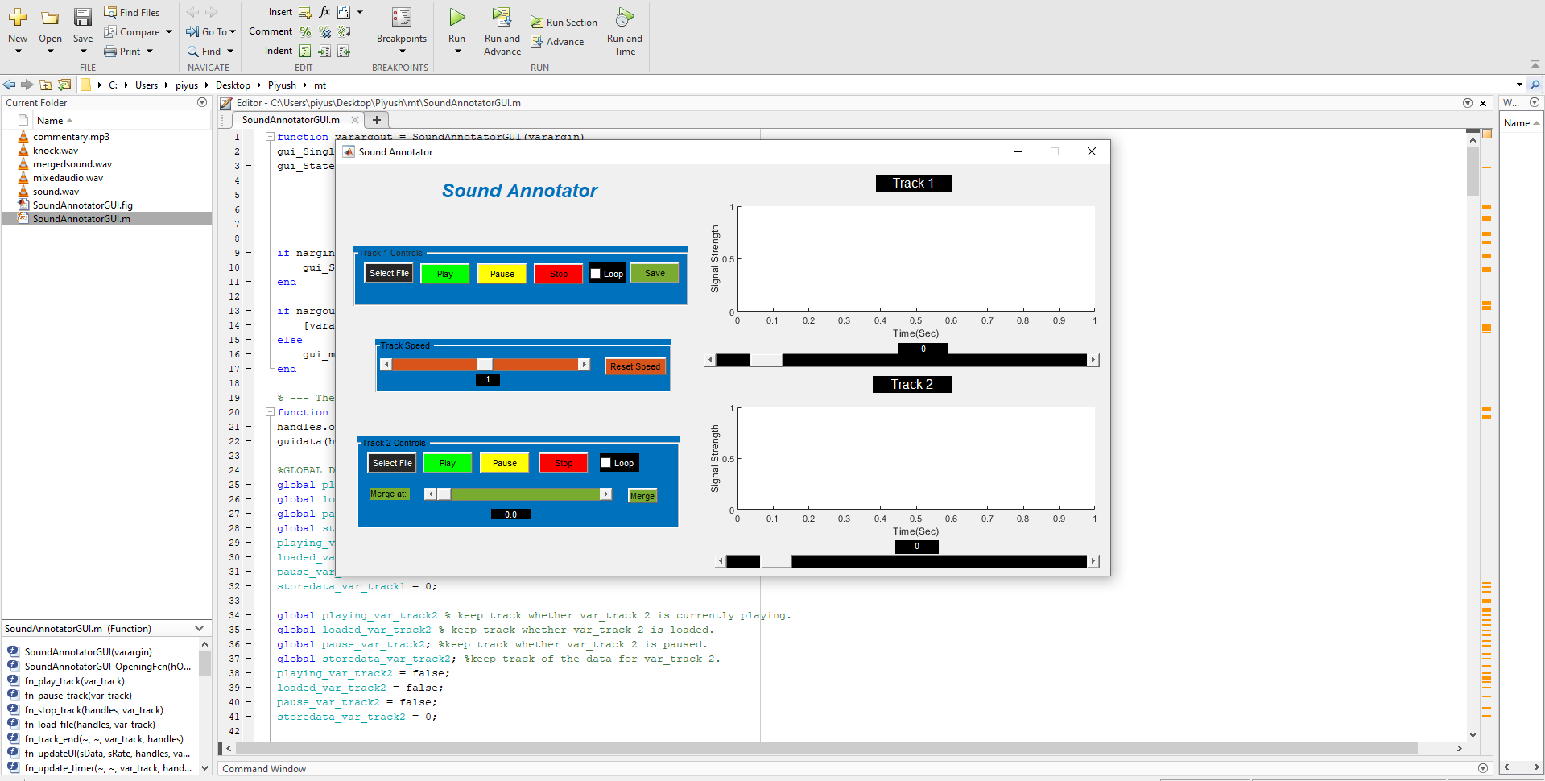Click the Run Section icon
The image size is (1545, 781).
click(537, 23)
